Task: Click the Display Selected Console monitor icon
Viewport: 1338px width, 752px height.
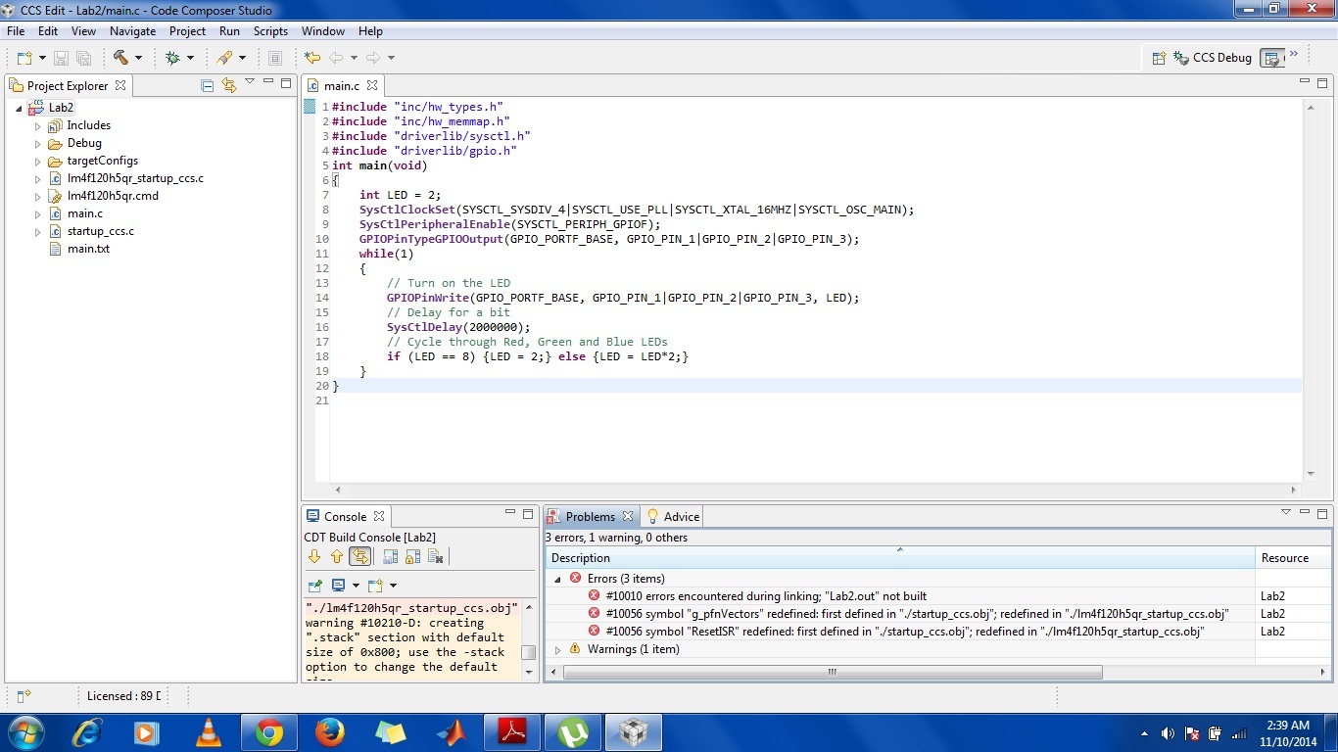Action: point(338,586)
